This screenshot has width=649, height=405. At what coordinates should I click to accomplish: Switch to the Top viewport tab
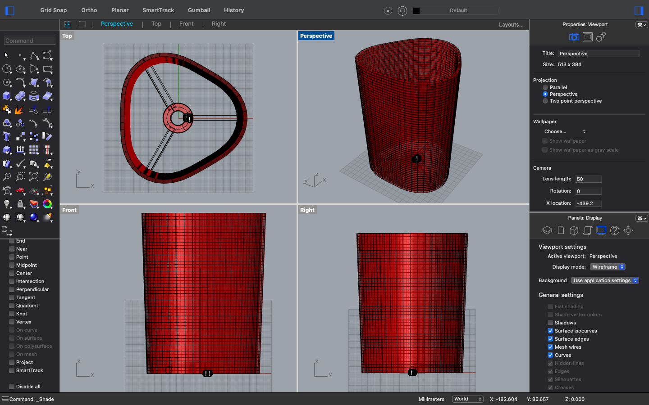tap(156, 24)
